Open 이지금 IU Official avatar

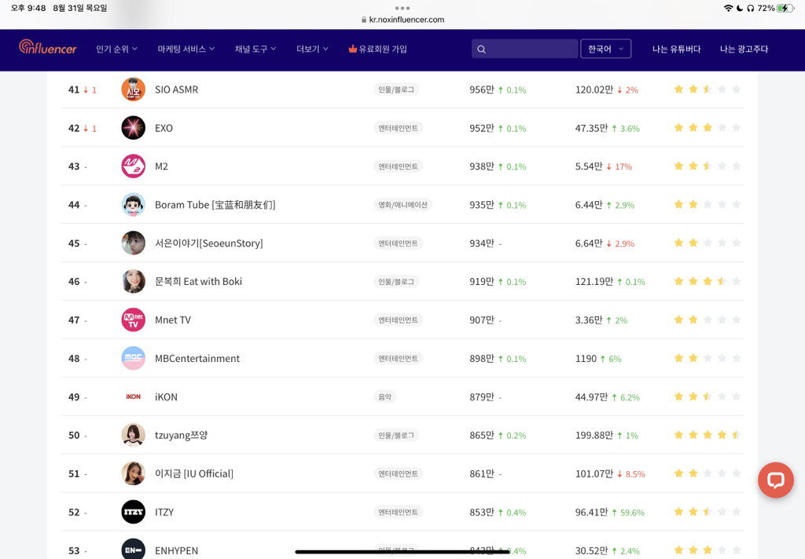coord(133,473)
